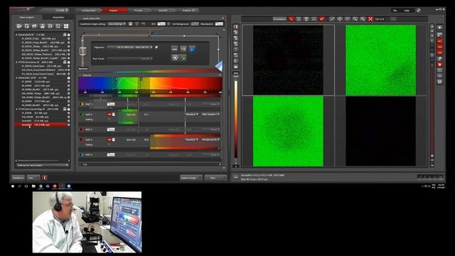Toggle PMT 5 detector switch
Screen dimensions: 455x256
pyautogui.click(x=111, y=155)
